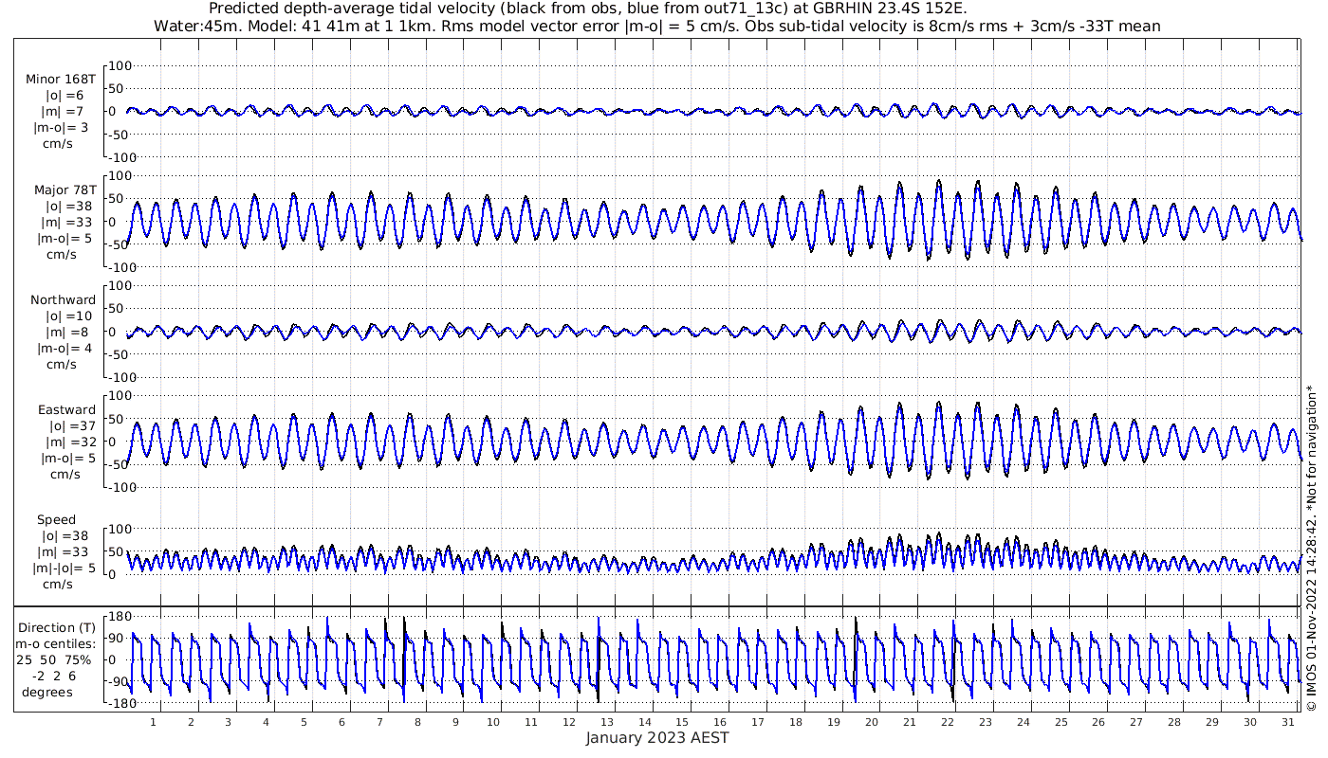This screenshot has height=758, width=1328.
Task: Click day 1 tick label on date axis
Action: click(x=153, y=721)
